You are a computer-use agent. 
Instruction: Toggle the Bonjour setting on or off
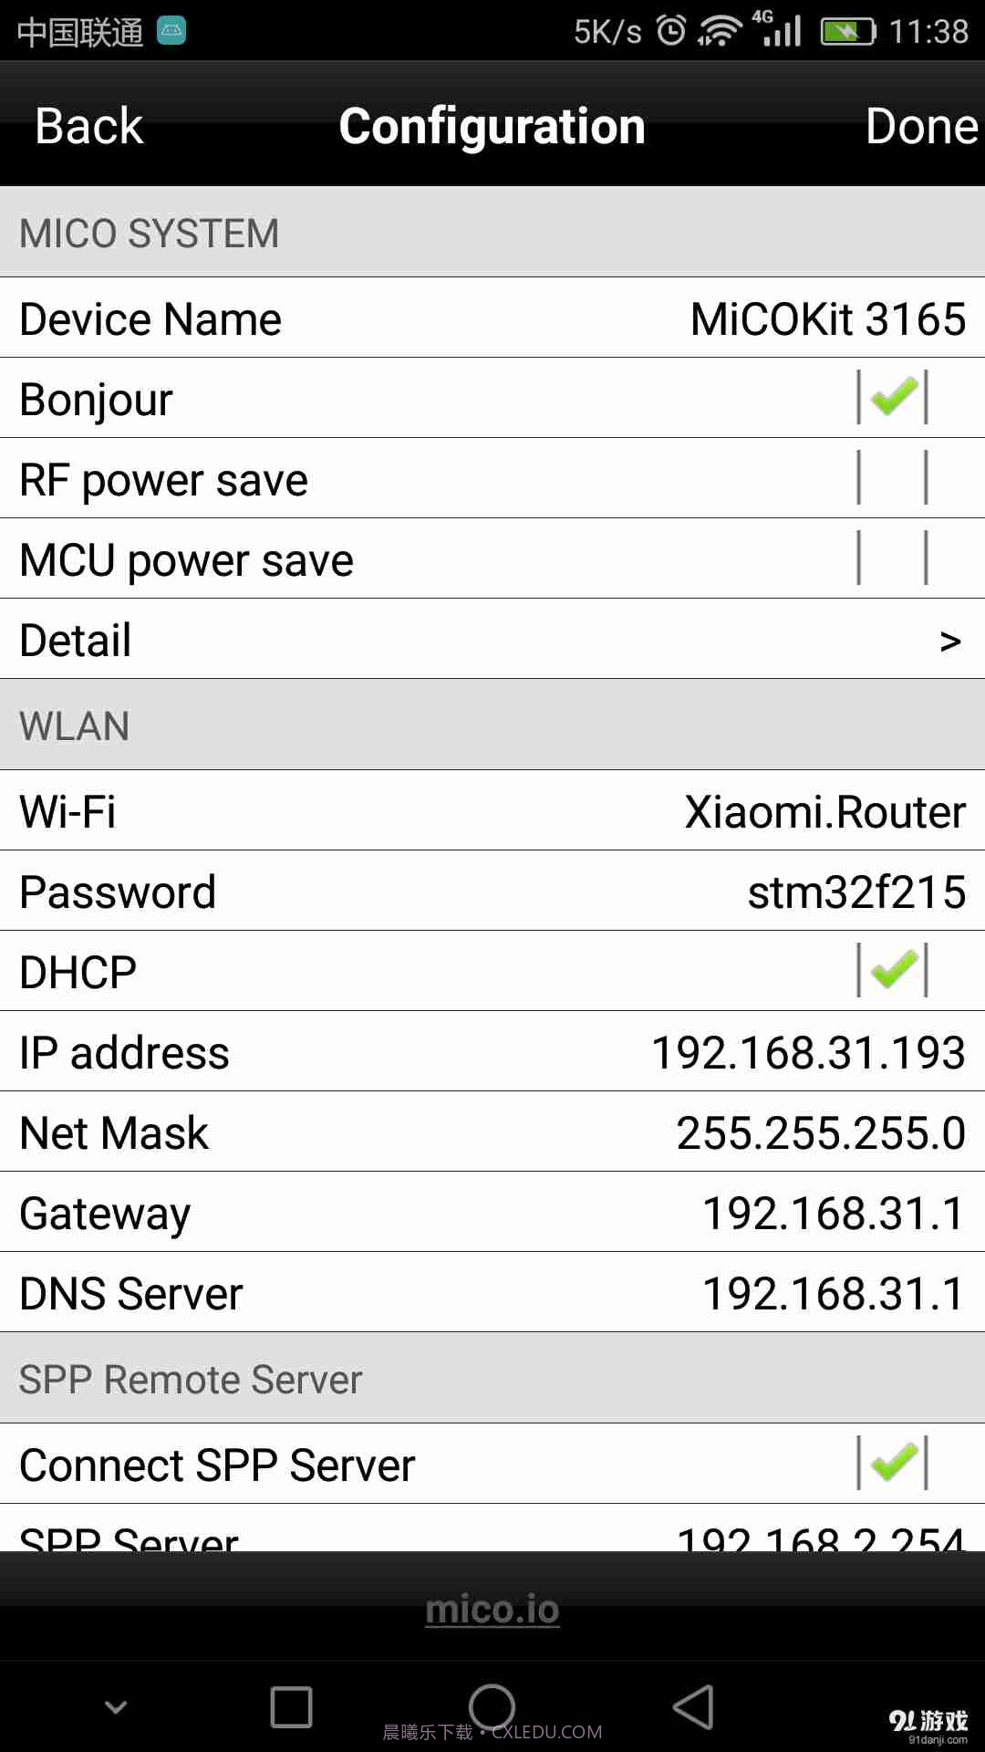pos(892,398)
